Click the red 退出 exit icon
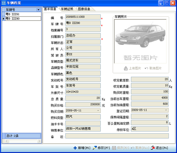The image size is (177, 153). click(x=153, y=148)
